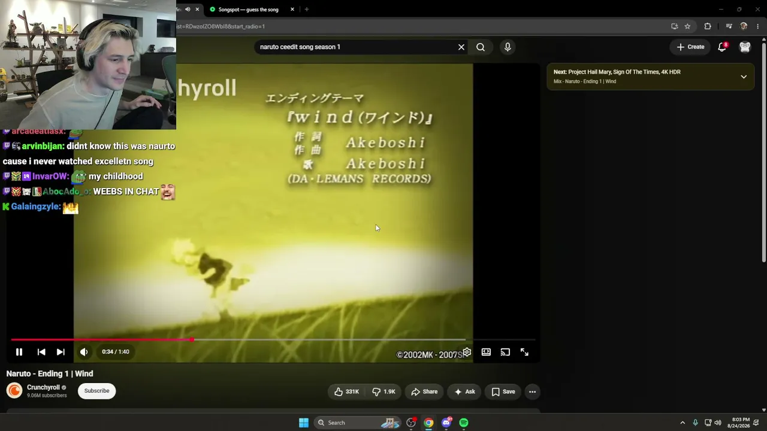Expand the Next up playlist panel
This screenshot has height=431, width=767.
[744, 77]
